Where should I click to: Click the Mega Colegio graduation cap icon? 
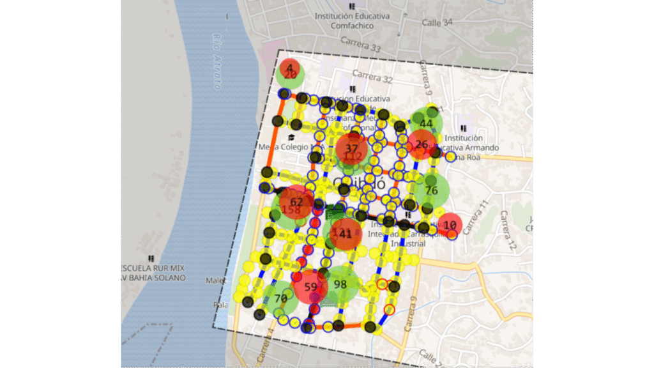click(291, 137)
